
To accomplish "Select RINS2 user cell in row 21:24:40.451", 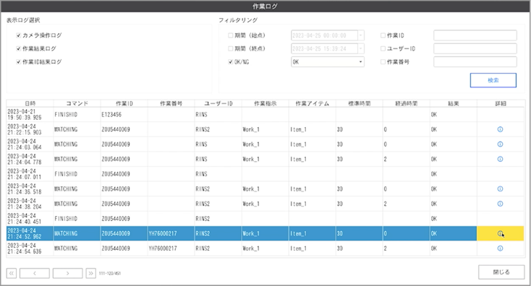I will (218, 219).
